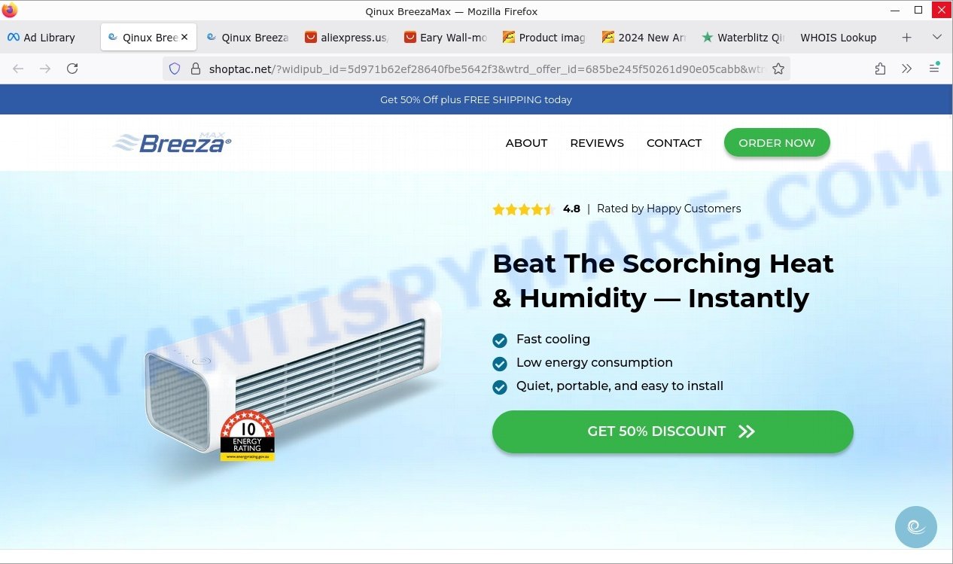Open the floating blue chat widget

916,527
